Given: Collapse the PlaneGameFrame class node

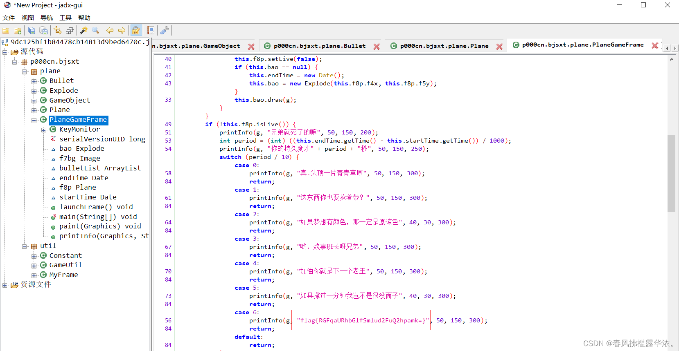Looking at the screenshot, I should [34, 120].
